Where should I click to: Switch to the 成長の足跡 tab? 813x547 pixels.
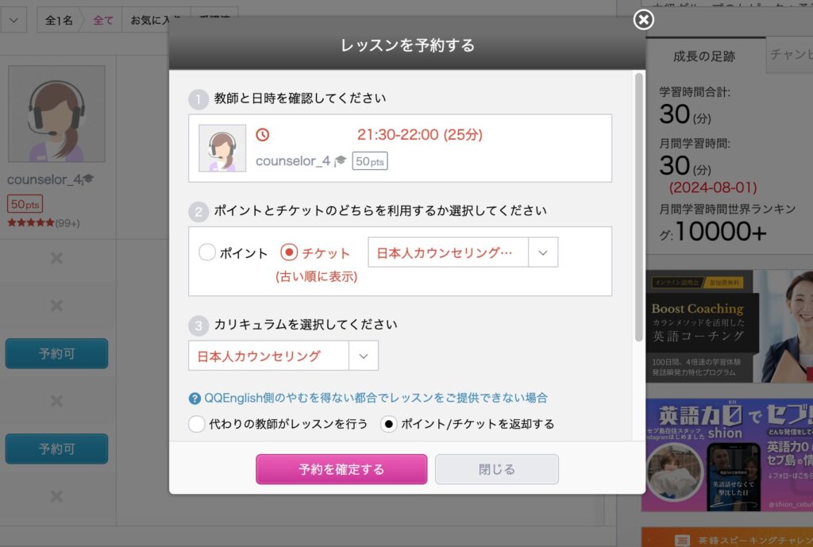pos(703,56)
